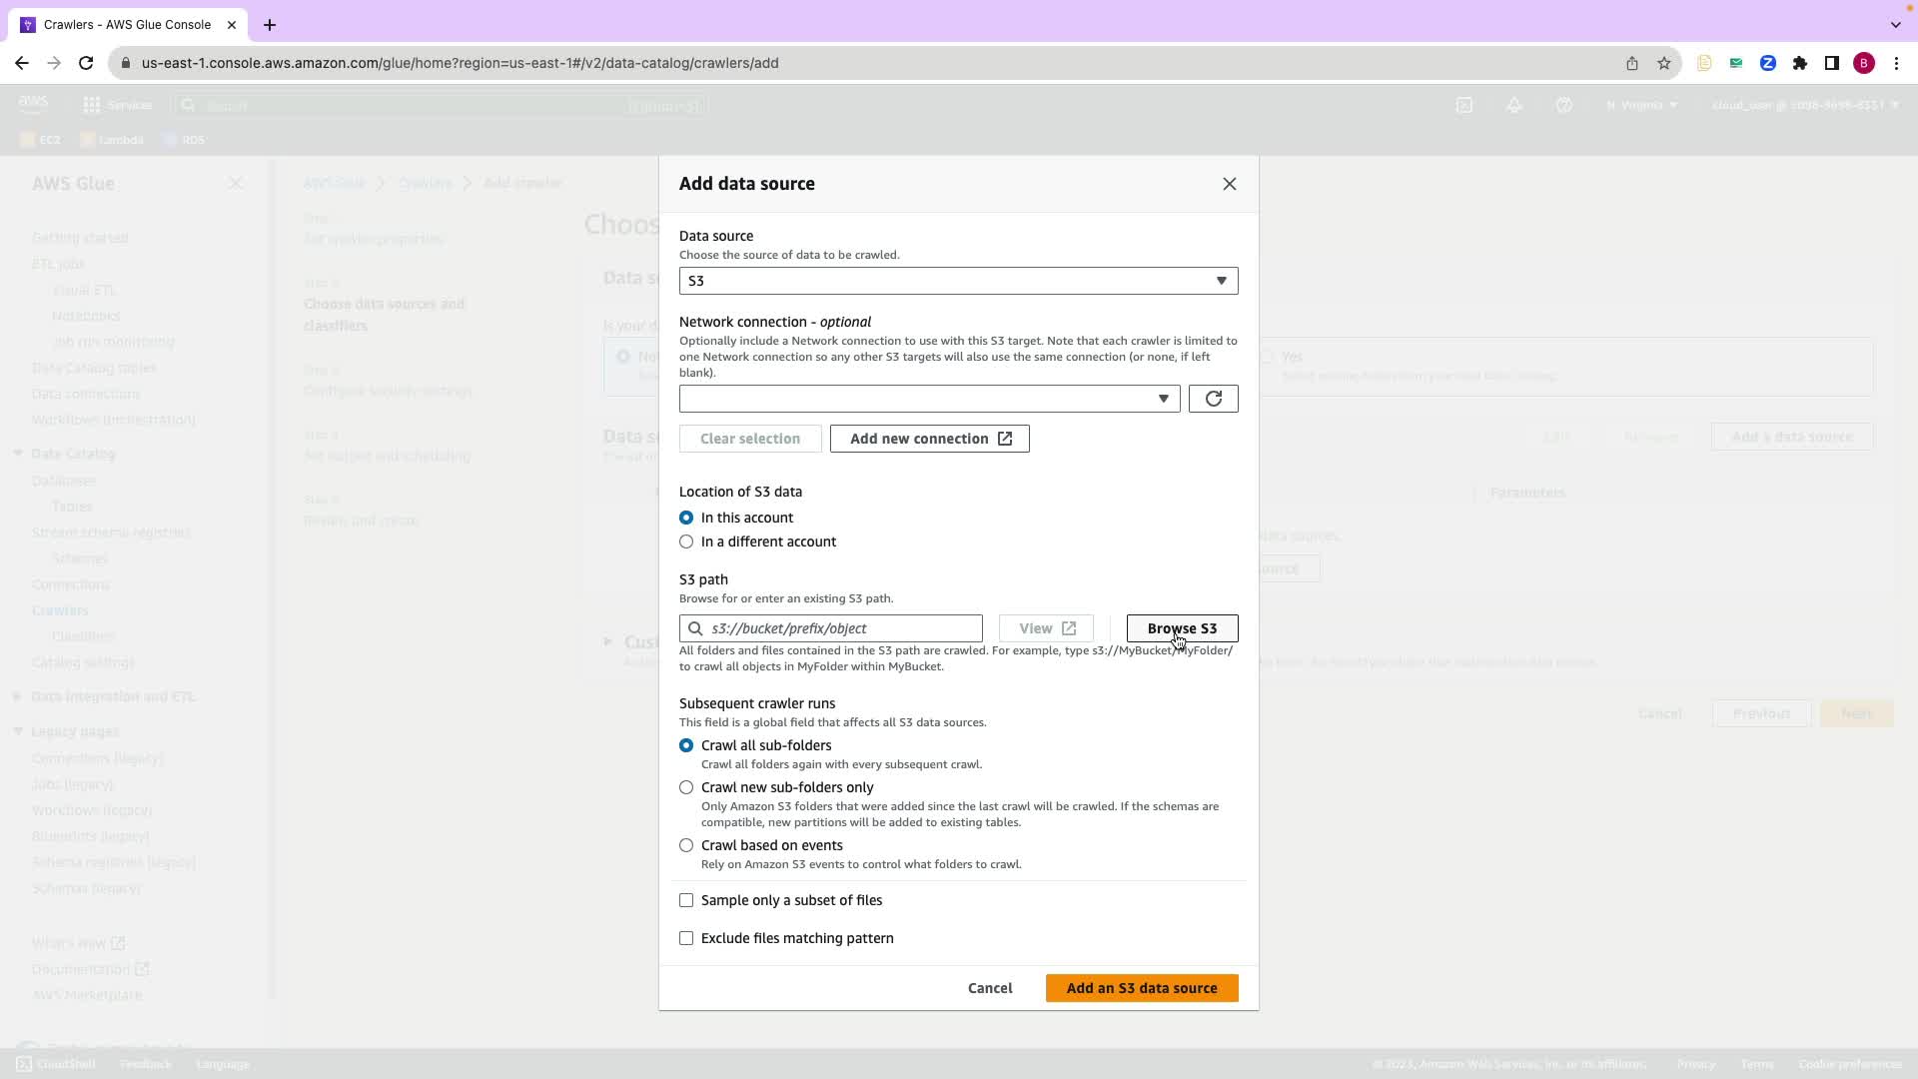Image resolution: width=1918 pixels, height=1079 pixels.
Task: Open Chrome three-dot menu
Action: [x=1896, y=63]
